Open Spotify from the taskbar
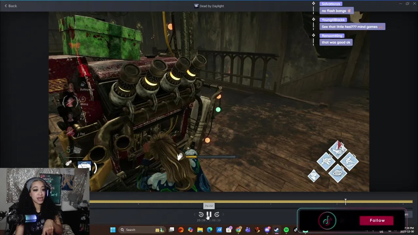Viewport: 418px width, 235px height. point(286,230)
